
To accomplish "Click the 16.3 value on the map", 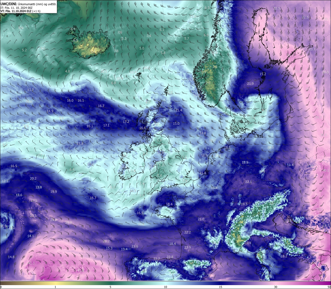I will [x=204, y=155].
